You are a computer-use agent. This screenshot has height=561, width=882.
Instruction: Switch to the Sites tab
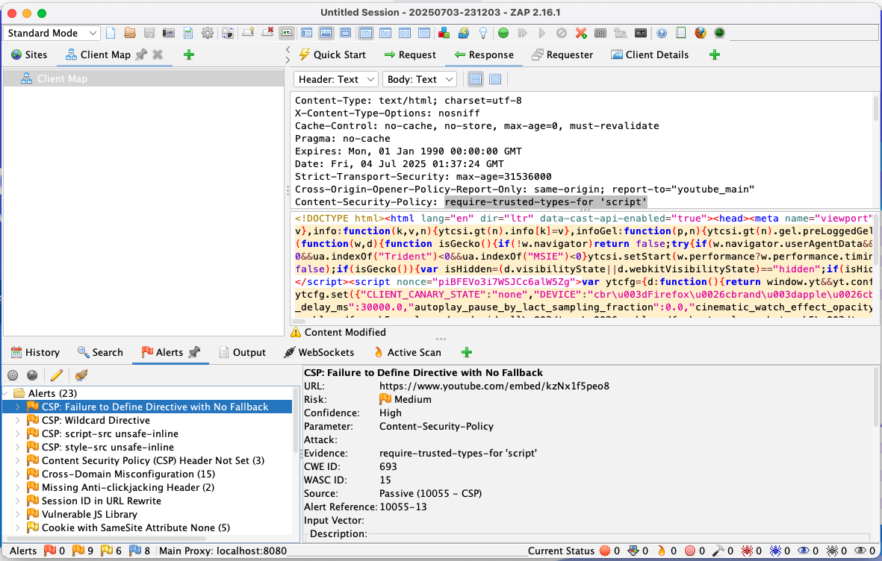click(x=29, y=54)
